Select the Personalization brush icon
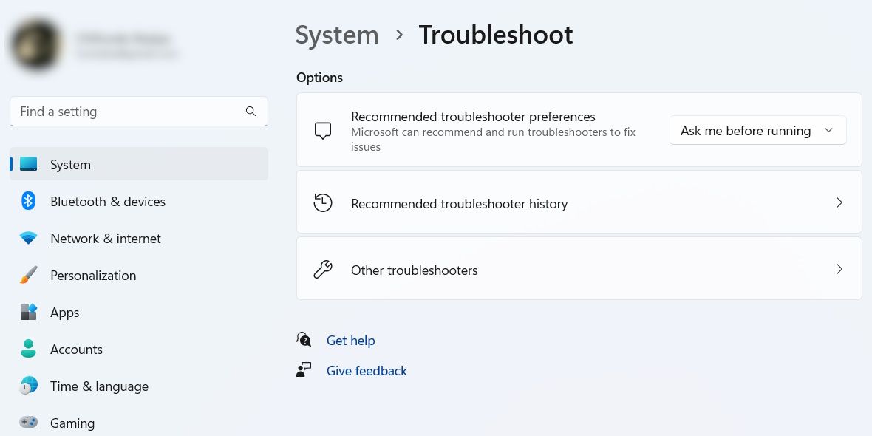The height and width of the screenshot is (436, 872). point(28,275)
